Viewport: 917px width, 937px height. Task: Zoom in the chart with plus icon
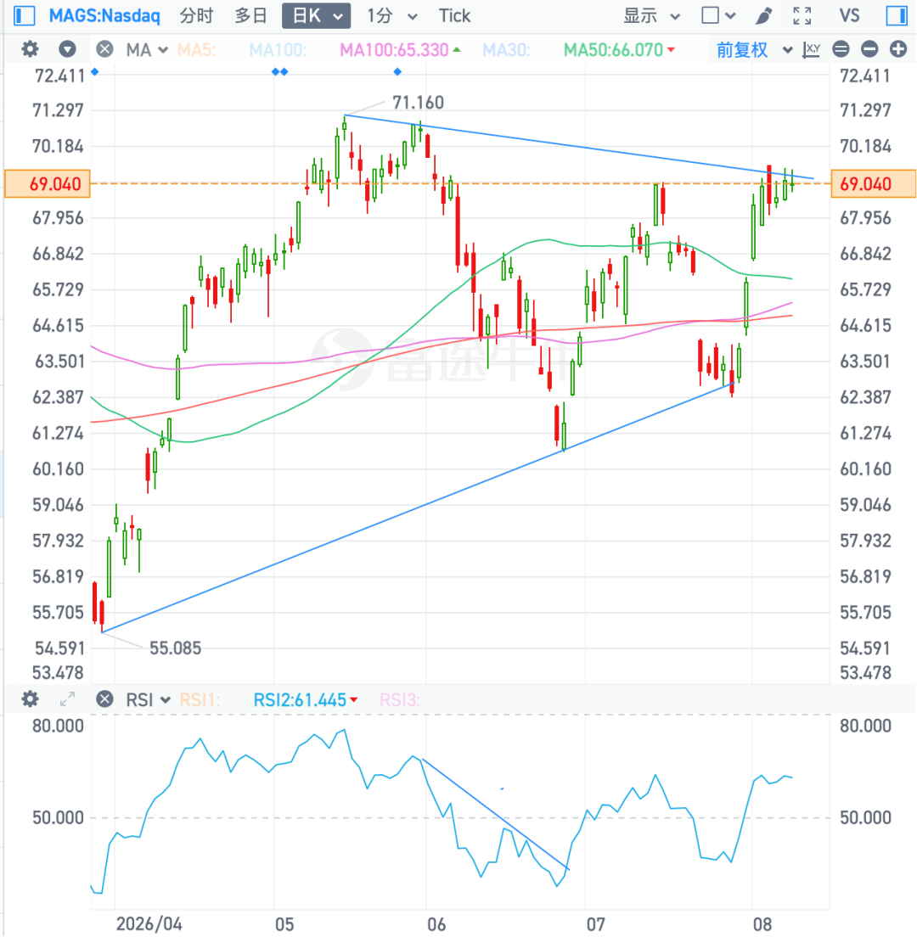[897, 49]
